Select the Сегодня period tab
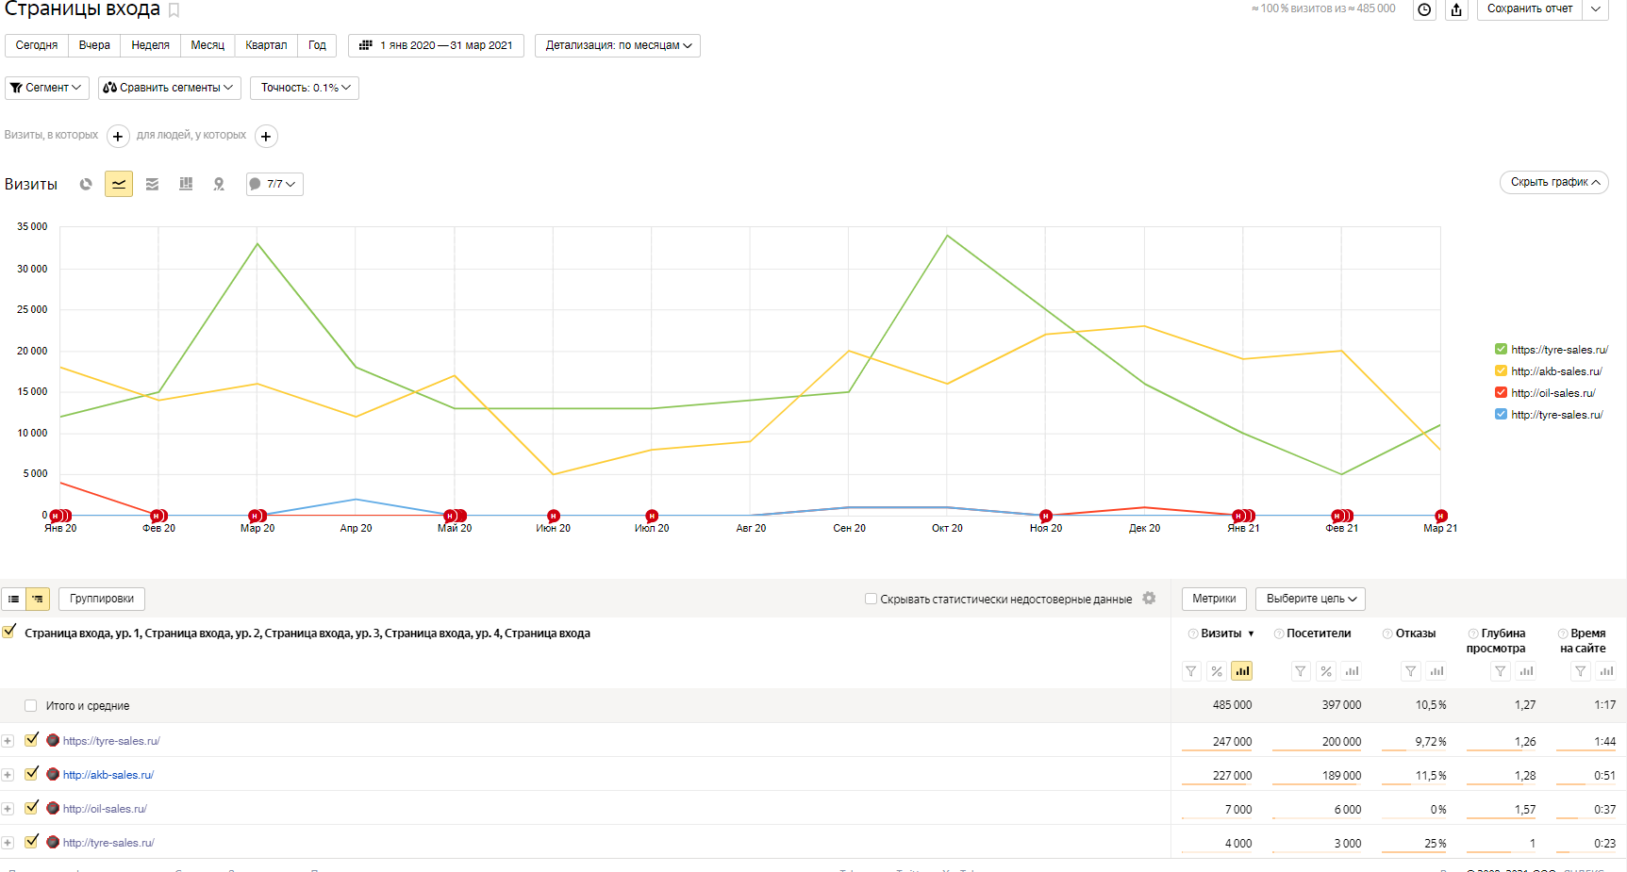The image size is (1627, 872). point(37,45)
